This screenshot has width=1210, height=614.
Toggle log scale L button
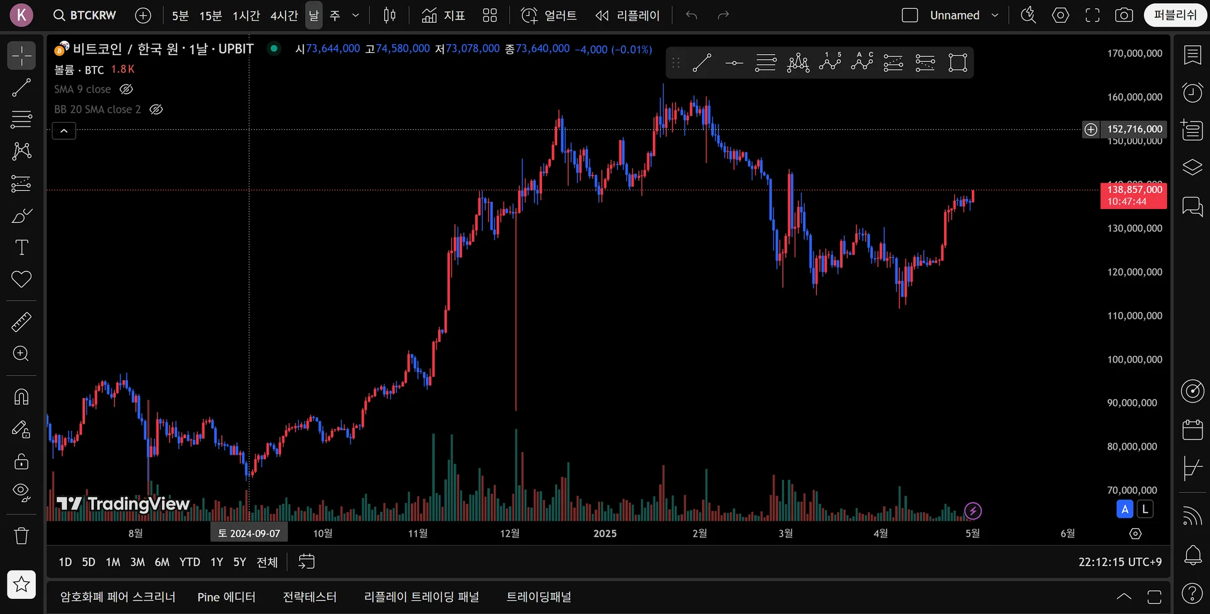point(1145,509)
